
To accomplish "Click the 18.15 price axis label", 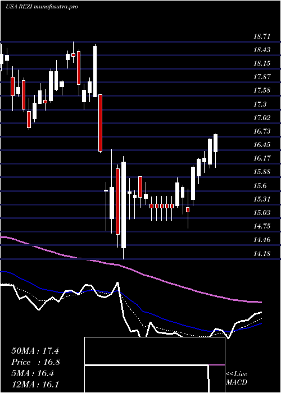I will point(262,63).
